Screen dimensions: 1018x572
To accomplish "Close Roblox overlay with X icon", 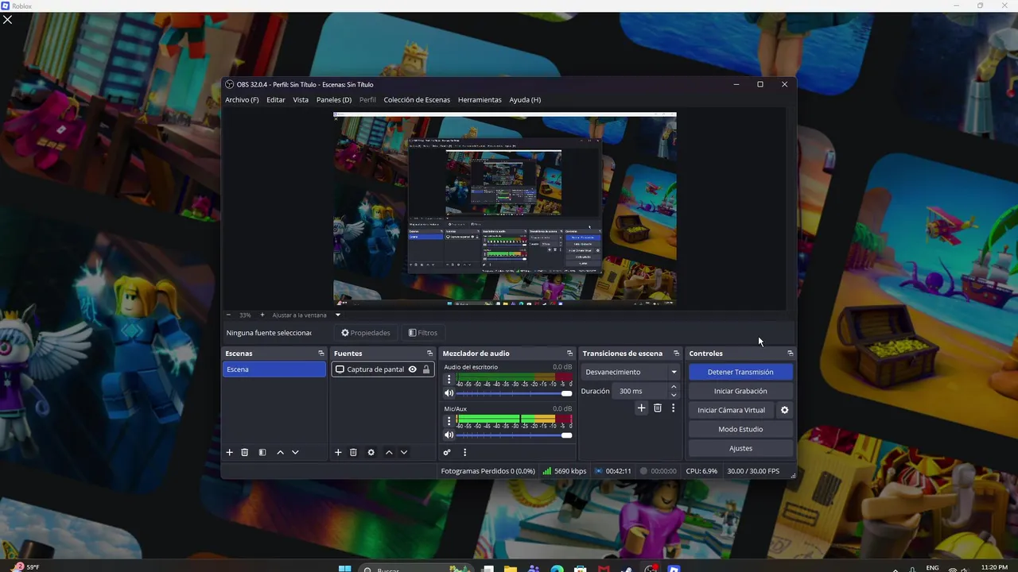I will click(7, 19).
